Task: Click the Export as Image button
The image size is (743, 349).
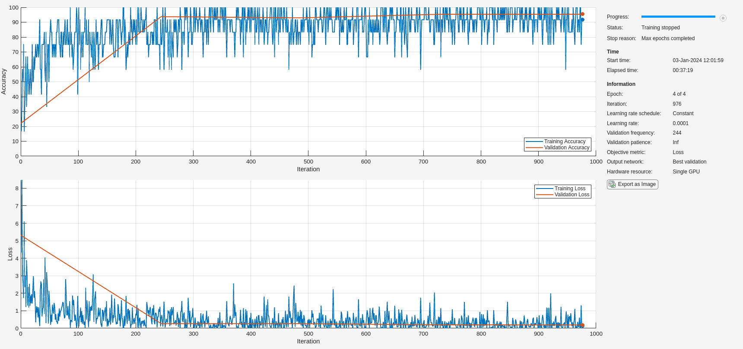Action: pos(632,184)
